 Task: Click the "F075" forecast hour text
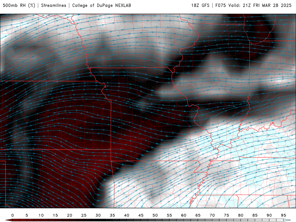[221, 5]
